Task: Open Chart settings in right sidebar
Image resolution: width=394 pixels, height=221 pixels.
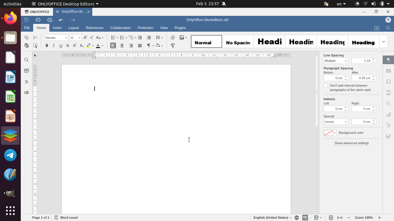Action: click(388, 115)
